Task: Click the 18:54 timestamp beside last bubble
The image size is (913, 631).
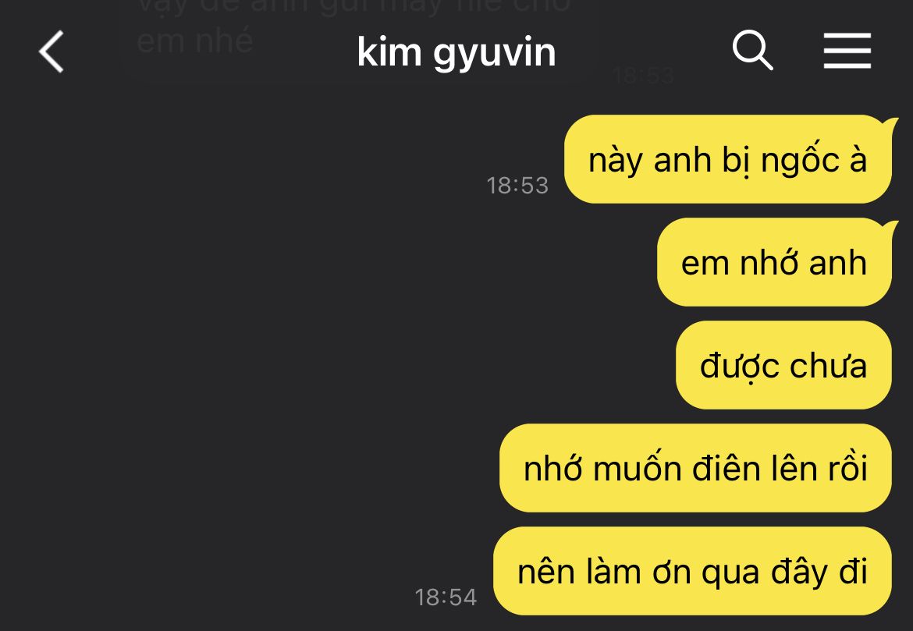Action: pyautogui.click(x=446, y=597)
